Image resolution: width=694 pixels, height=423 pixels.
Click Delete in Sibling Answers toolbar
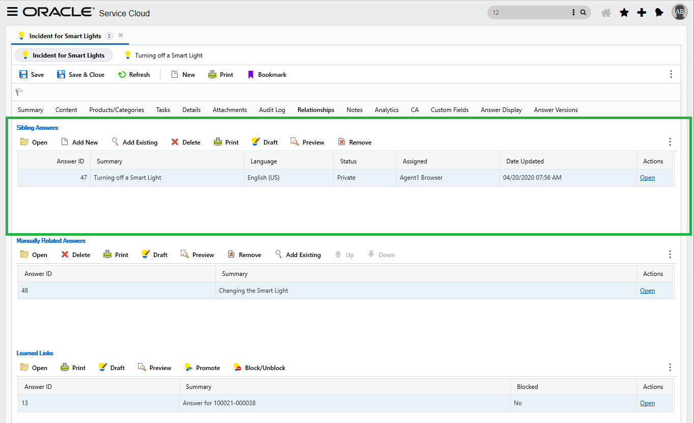click(x=186, y=143)
